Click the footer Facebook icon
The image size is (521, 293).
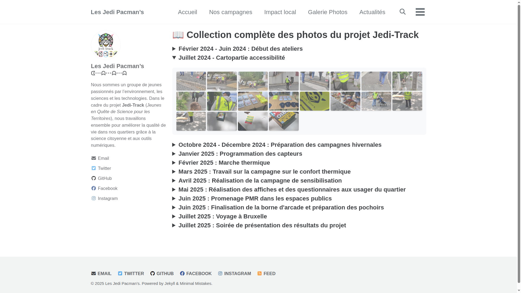tap(182, 273)
